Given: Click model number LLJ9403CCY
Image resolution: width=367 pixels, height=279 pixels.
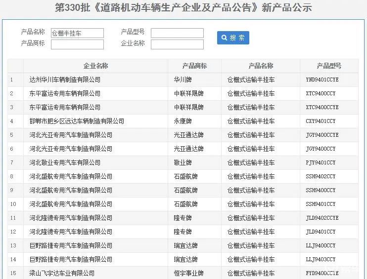Looking at the screenshot, I should [x=321, y=259].
